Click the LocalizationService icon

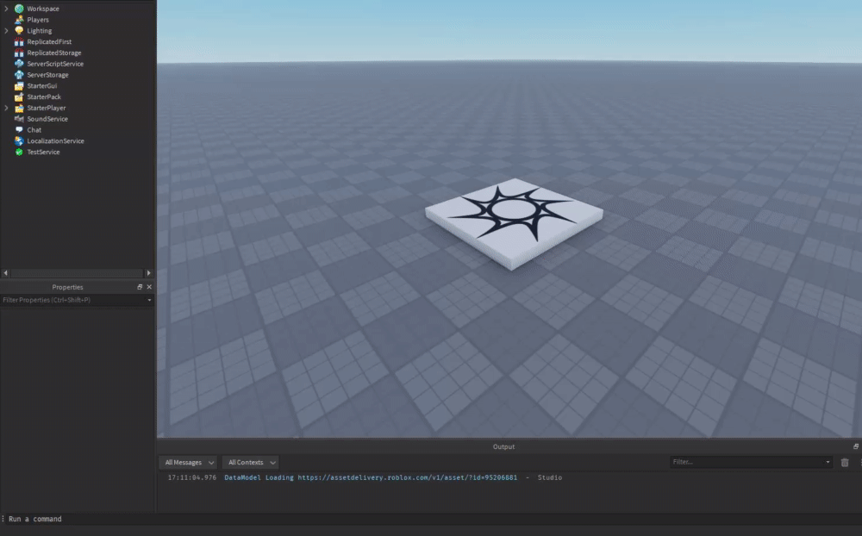pos(19,140)
